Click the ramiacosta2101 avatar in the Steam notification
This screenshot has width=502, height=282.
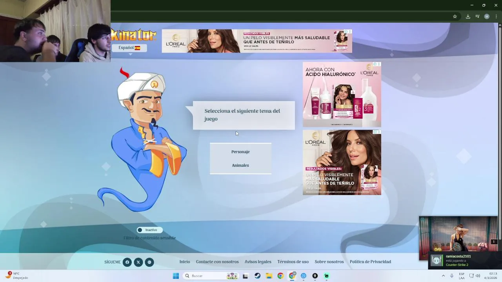(437, 260)
